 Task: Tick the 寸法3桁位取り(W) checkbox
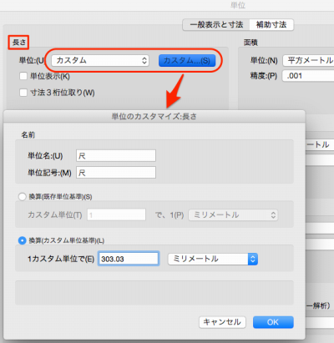coord(23,93)
